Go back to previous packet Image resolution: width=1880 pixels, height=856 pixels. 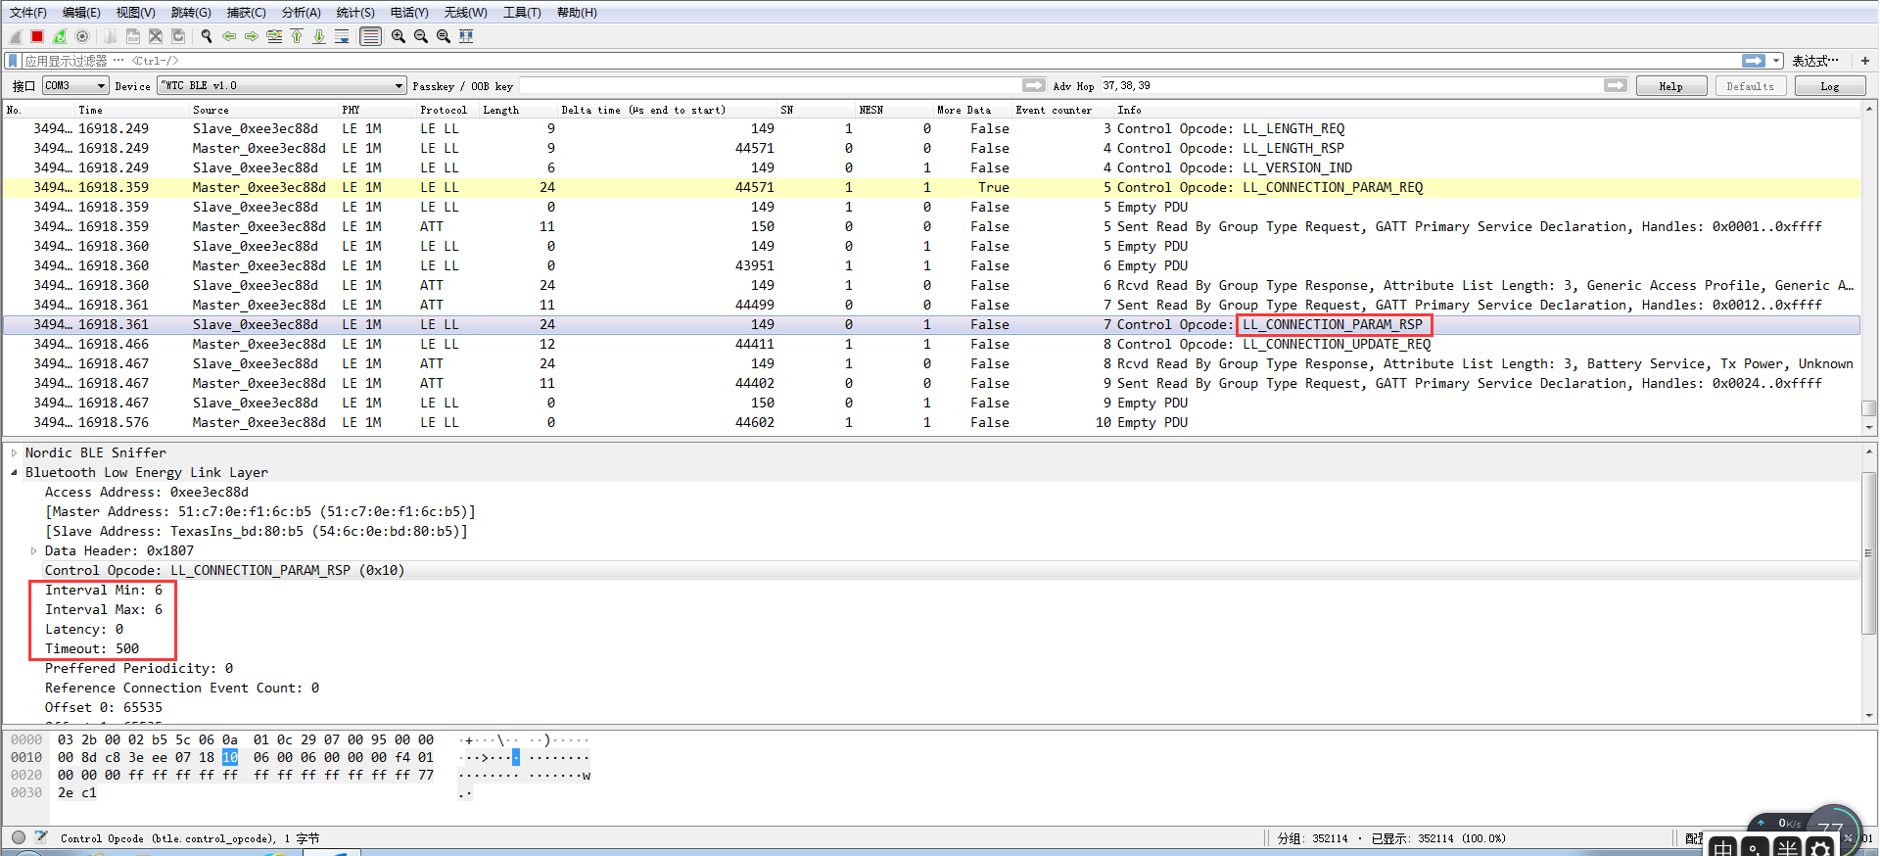tap(229, 36)
